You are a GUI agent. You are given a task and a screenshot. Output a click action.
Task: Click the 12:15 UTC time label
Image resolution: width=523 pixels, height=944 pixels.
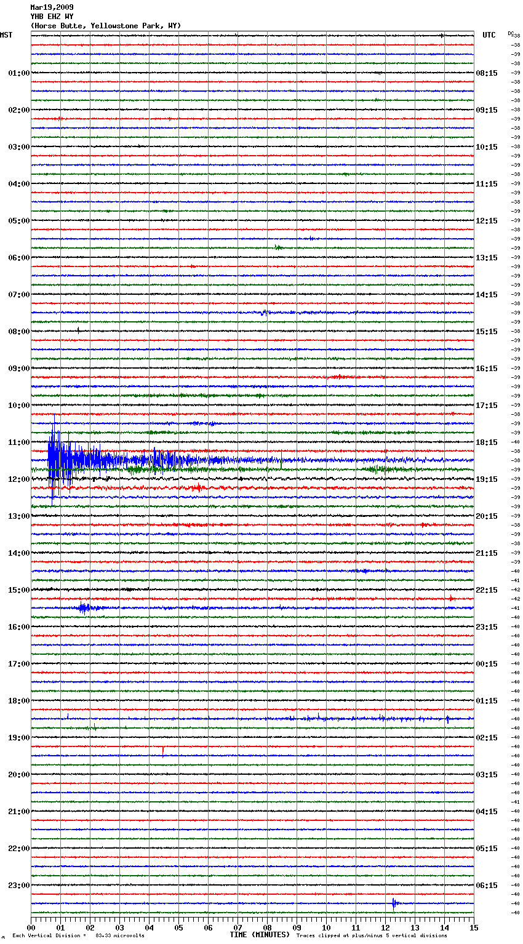(x=487, y=221)
